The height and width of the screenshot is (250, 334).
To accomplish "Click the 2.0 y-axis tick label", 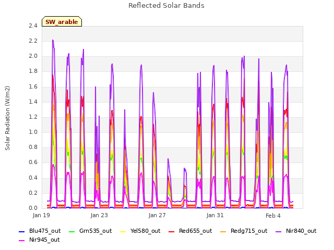I will click(33, 56).
